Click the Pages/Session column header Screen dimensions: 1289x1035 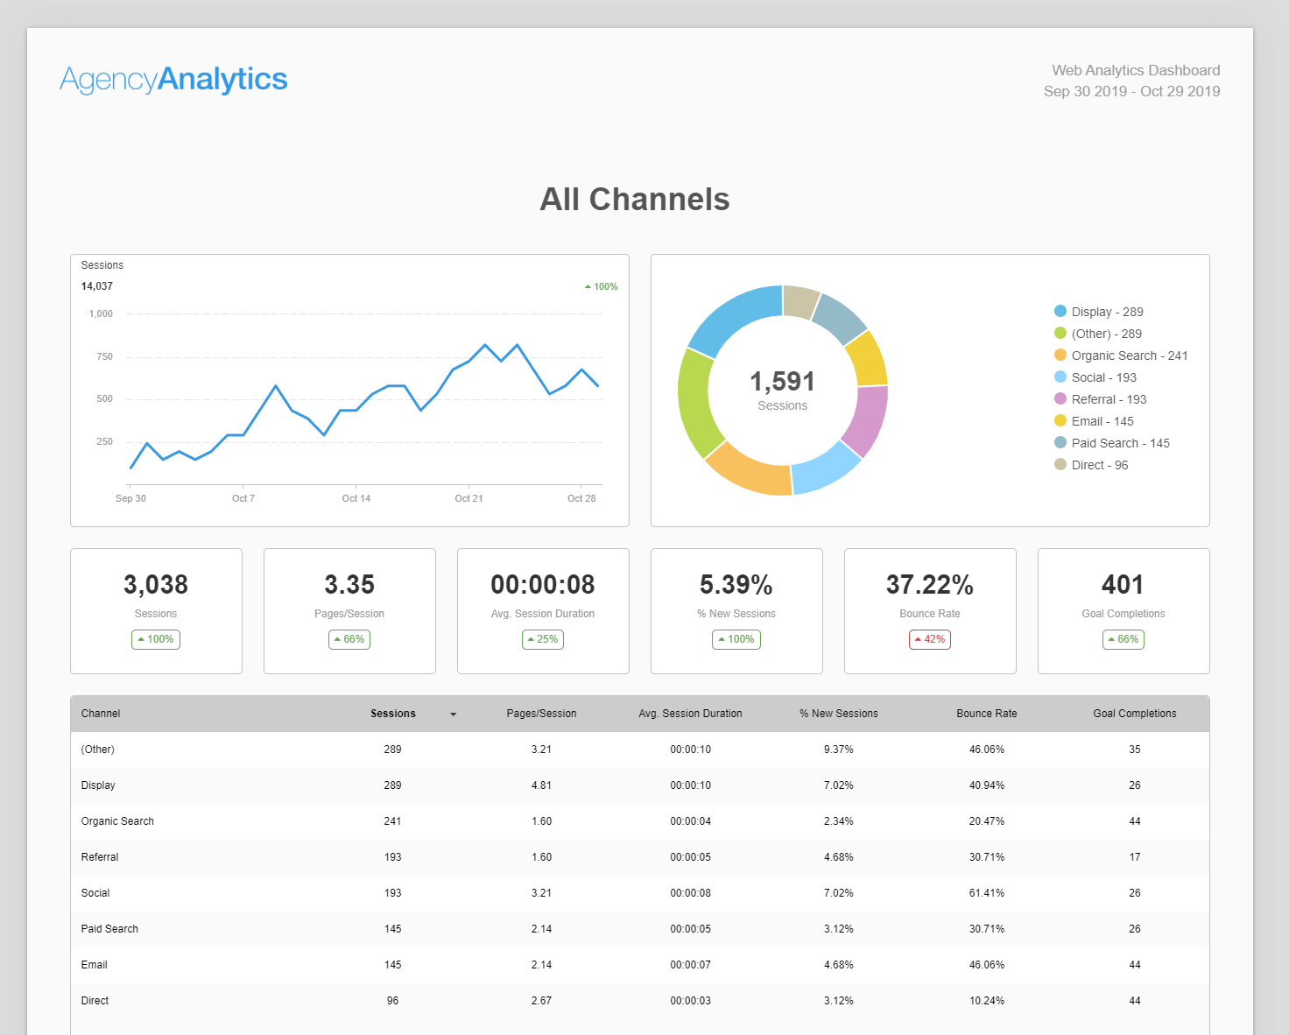541,714
